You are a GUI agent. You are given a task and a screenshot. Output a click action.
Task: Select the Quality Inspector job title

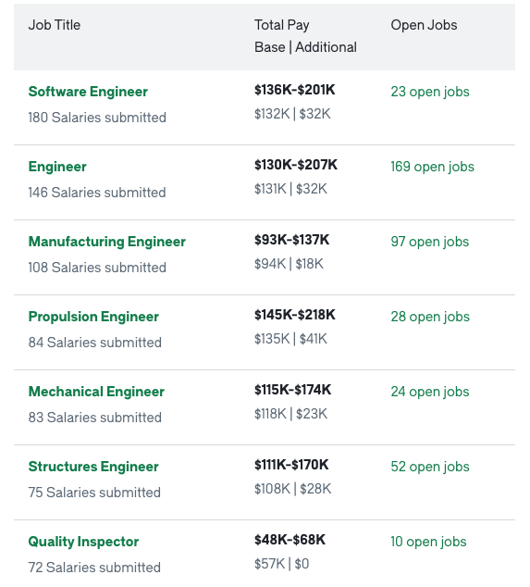83,542
